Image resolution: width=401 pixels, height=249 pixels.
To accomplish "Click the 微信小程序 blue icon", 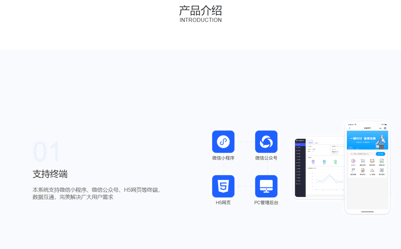I will tap(223, 142).
